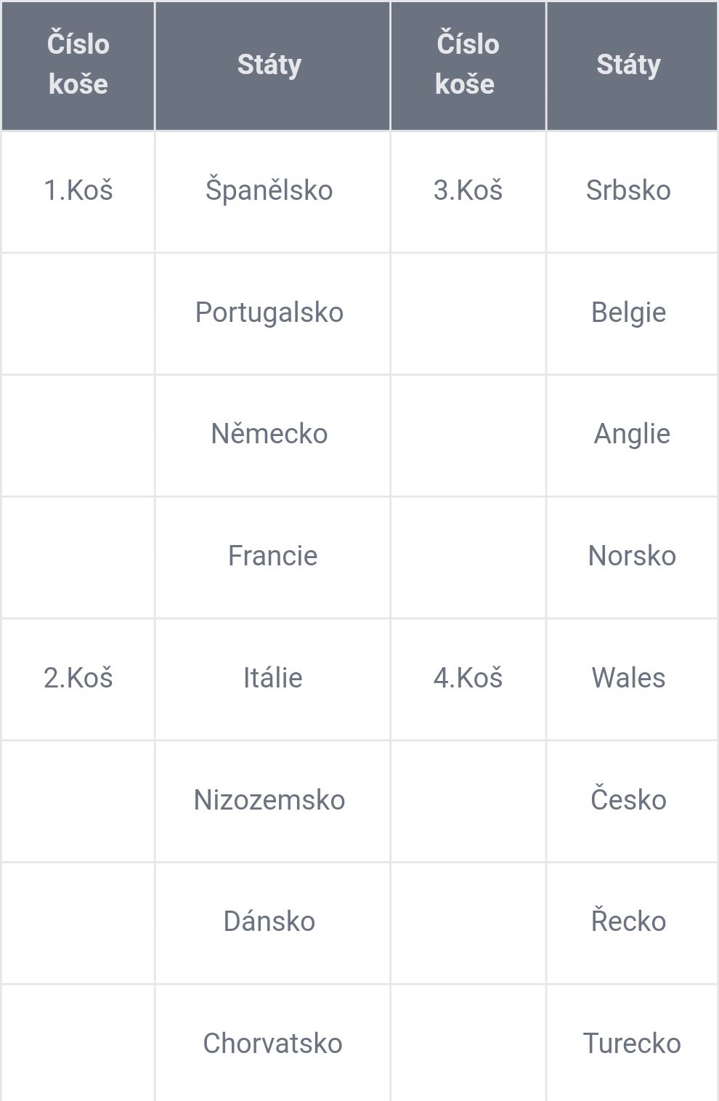Click the 1.Koš basket label
Screen dimensions: 719x1101
click(x=78, y=190)
